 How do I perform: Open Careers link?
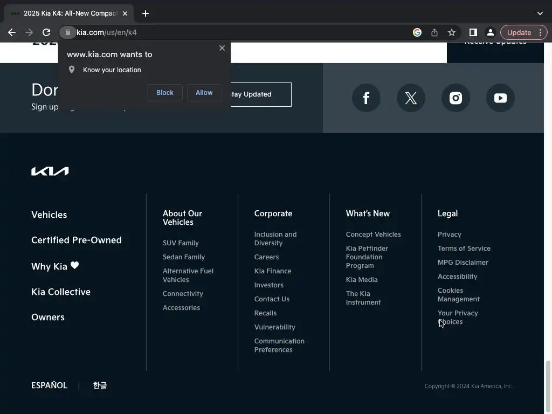click(266, 257)
